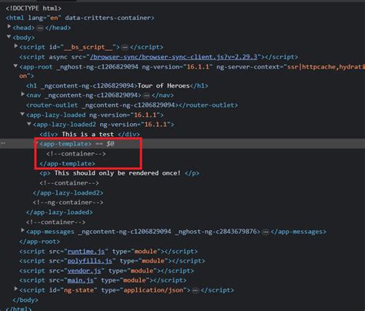Select the h1 Tour of Heroes line
Image resolution: width=365 pixels, height=311 pixels.
click(x=117, y=85)
